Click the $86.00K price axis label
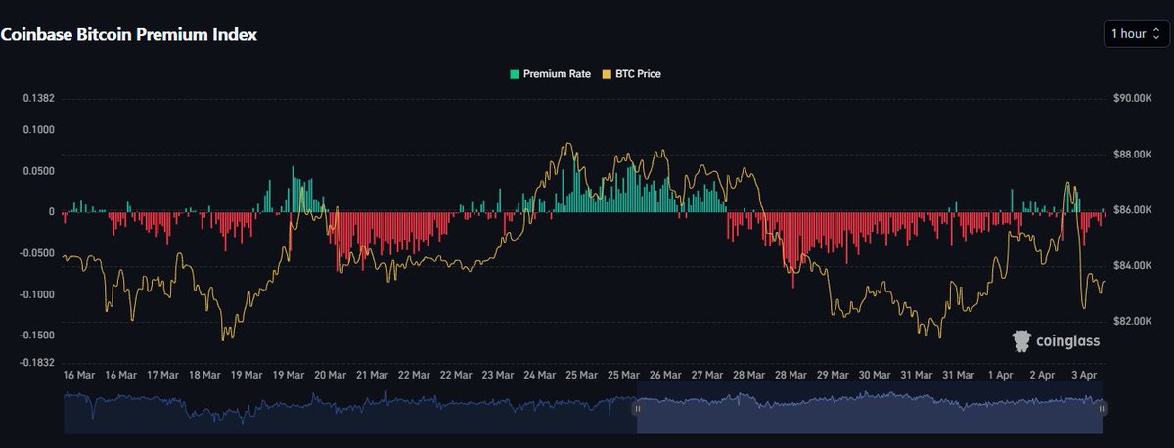This screenshot has height=448, width=1174. 1135,210
